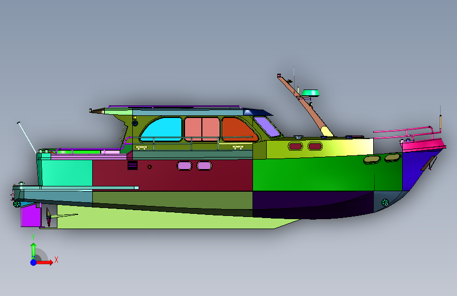Image resolution: width=457 pixels, height=296 pixels.
Task: Select the round horn on the cabin's aft corner
Action: (135, 123)
